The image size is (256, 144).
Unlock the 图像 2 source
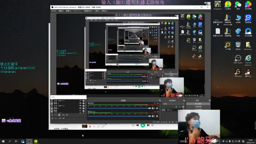click(84, 108)
